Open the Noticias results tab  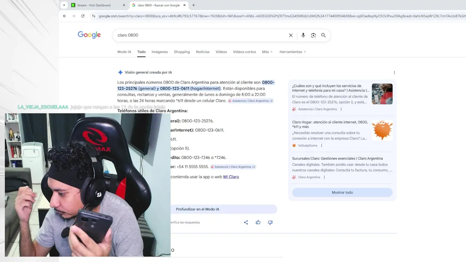tap(203, 52)
